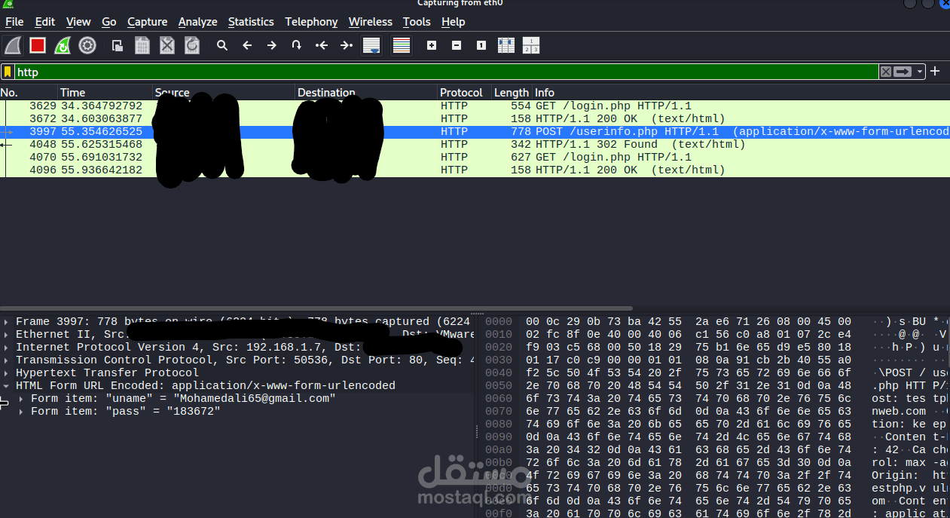Open the Edit menu
The image size is (950, 518).
click(x=45, y=22)
